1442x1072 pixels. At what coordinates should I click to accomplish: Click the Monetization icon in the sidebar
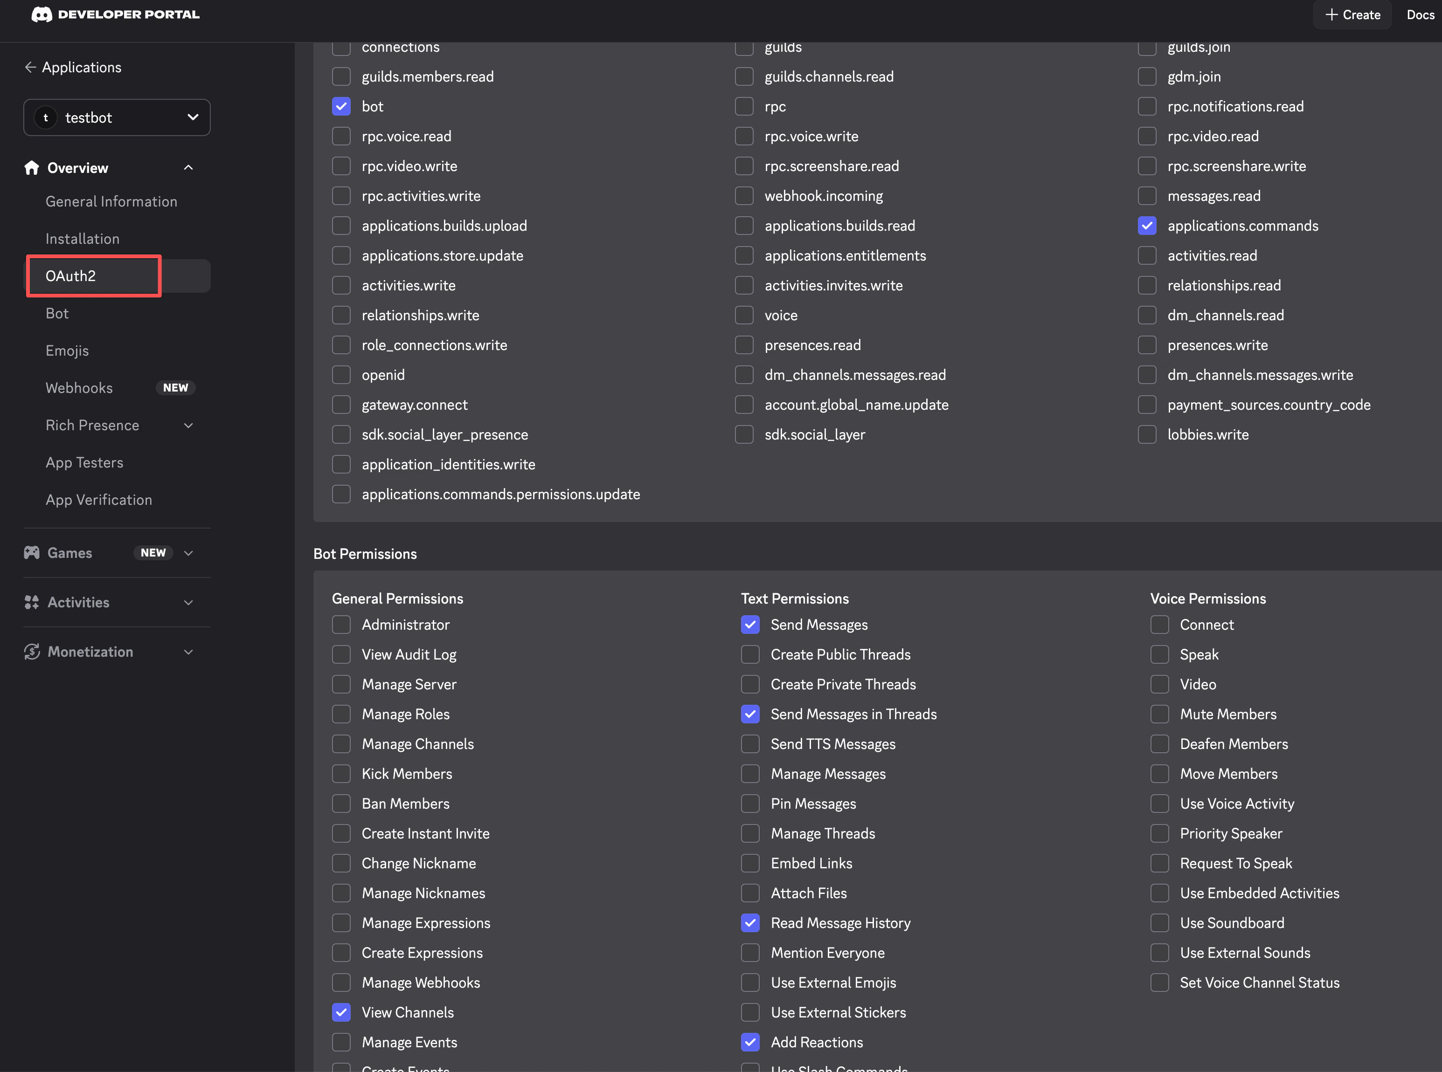32,652
